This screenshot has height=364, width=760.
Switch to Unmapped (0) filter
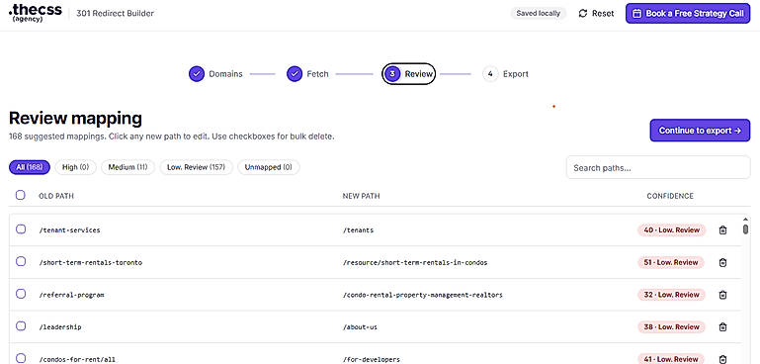(269, 167)
